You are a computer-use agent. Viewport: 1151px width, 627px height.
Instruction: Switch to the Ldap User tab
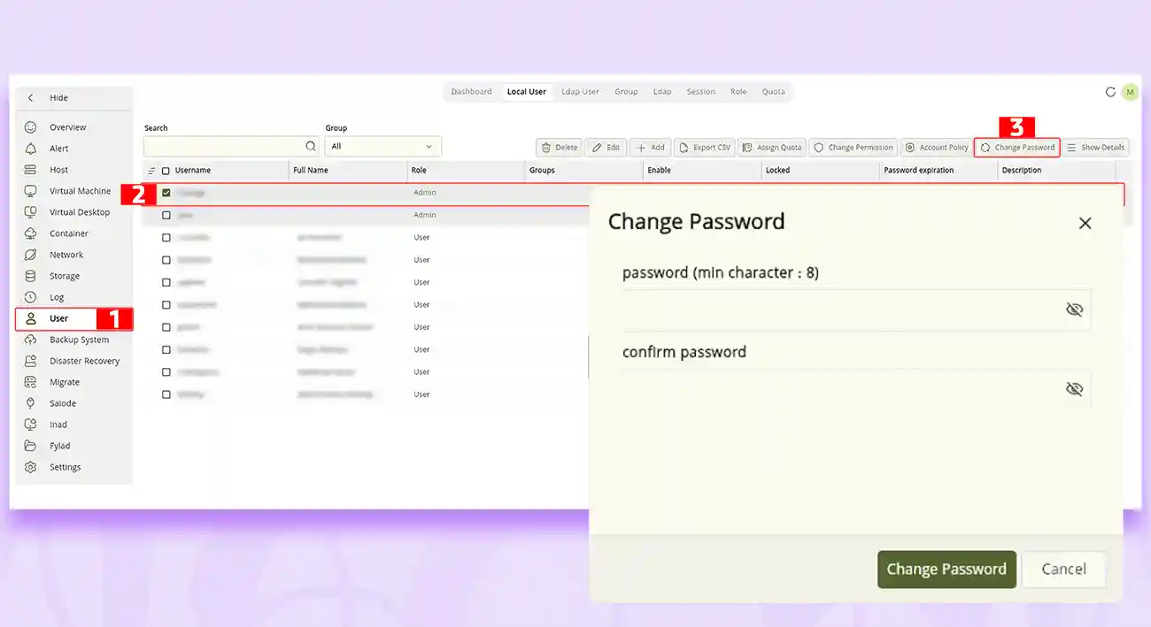(x=580, y=92)
